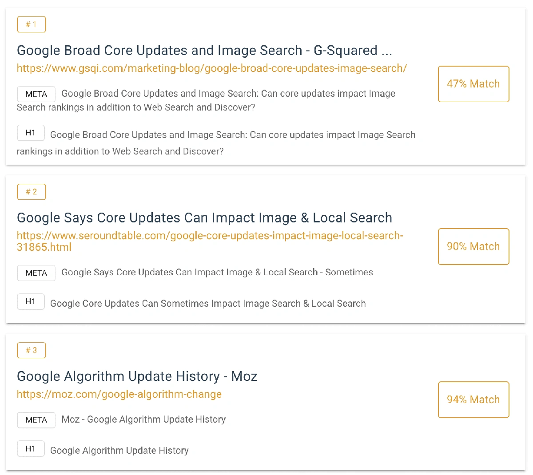Visit the seroundtable.com URL link

[210, 236]
